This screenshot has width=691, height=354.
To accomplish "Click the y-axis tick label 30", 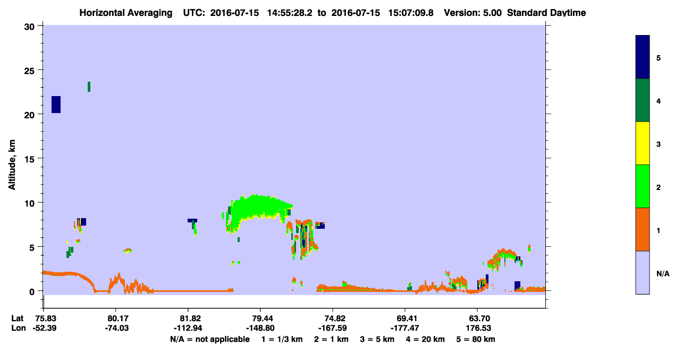I will point(30,26).
